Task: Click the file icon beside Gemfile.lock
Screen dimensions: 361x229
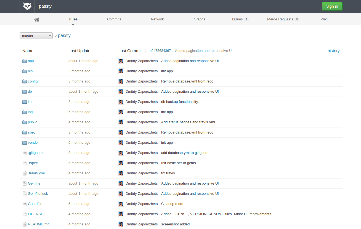Action: [24, 193]
